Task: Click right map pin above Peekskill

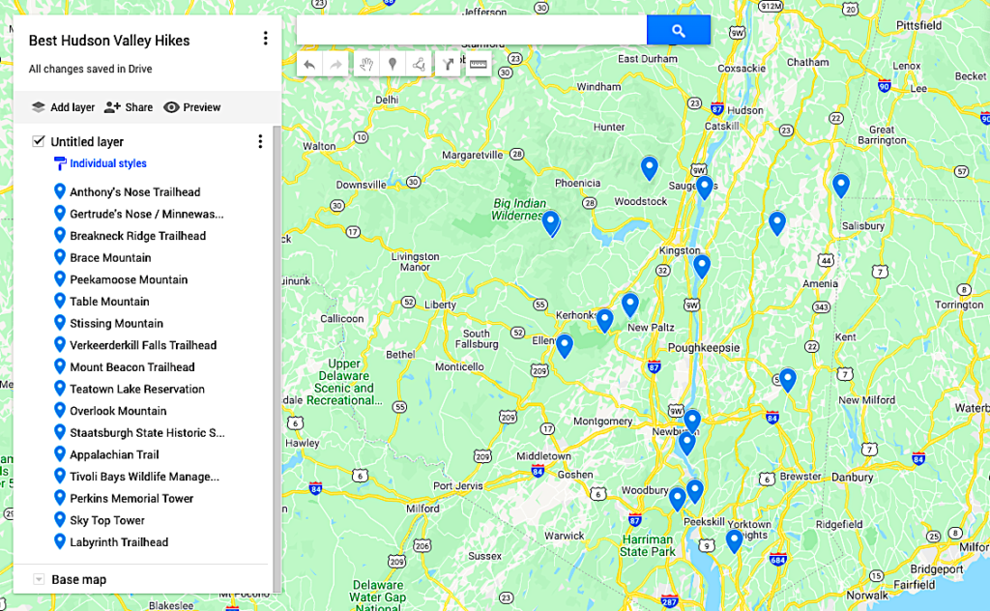Action: pos(694,490)
